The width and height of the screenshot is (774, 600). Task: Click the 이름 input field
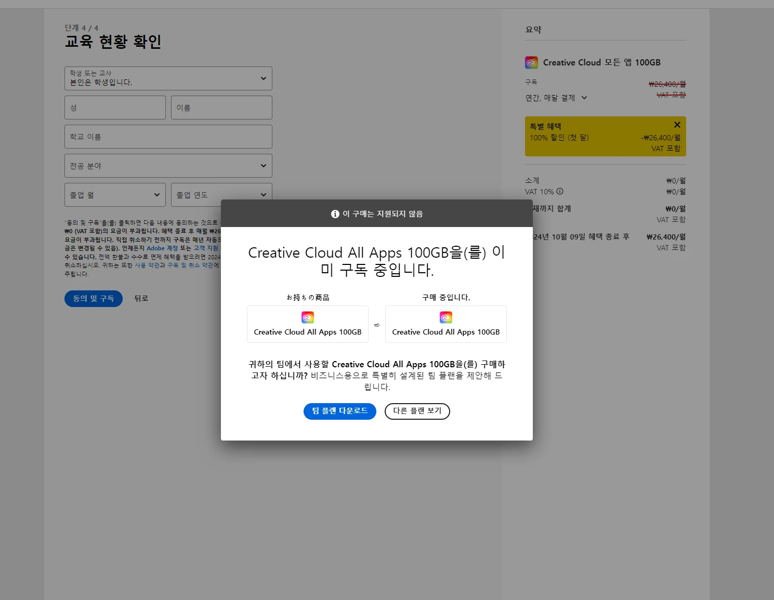coord(221,108)
